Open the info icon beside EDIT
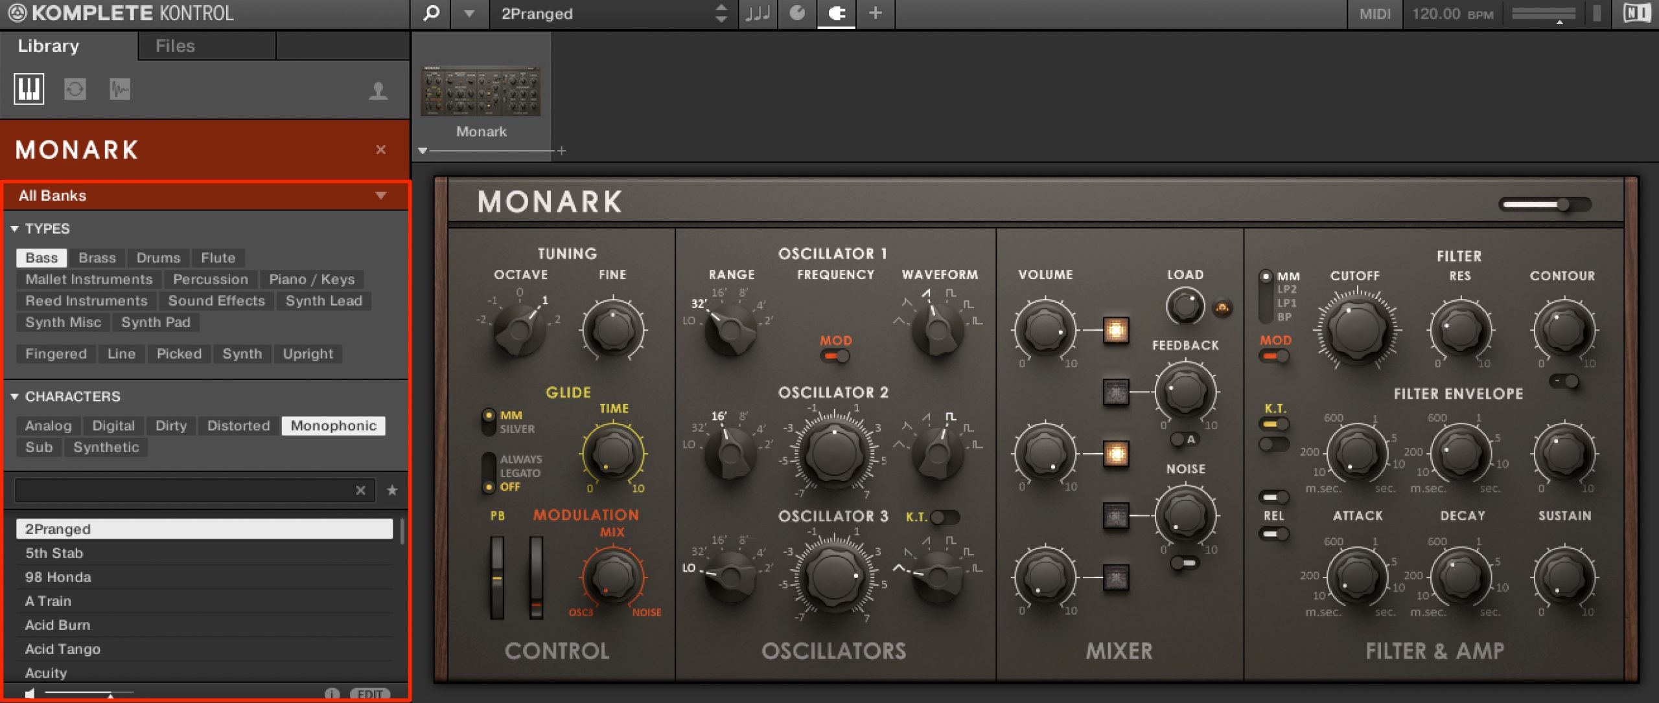 (x=332, y=694)
